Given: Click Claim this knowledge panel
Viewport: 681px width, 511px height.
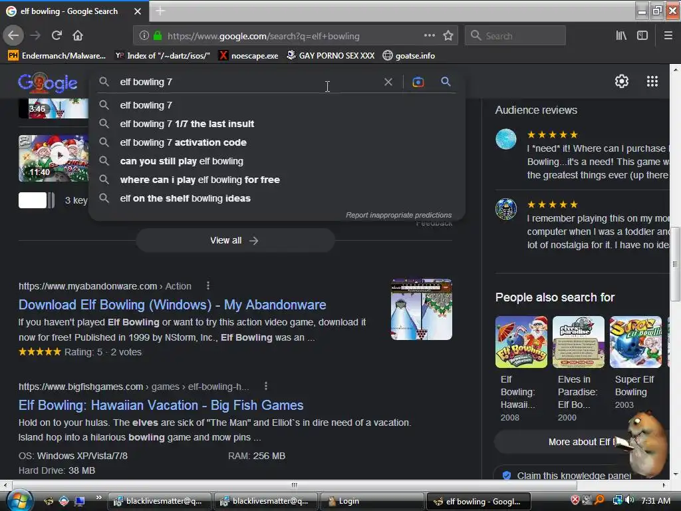Looking at the screenshot, I should tap(573, 476).
